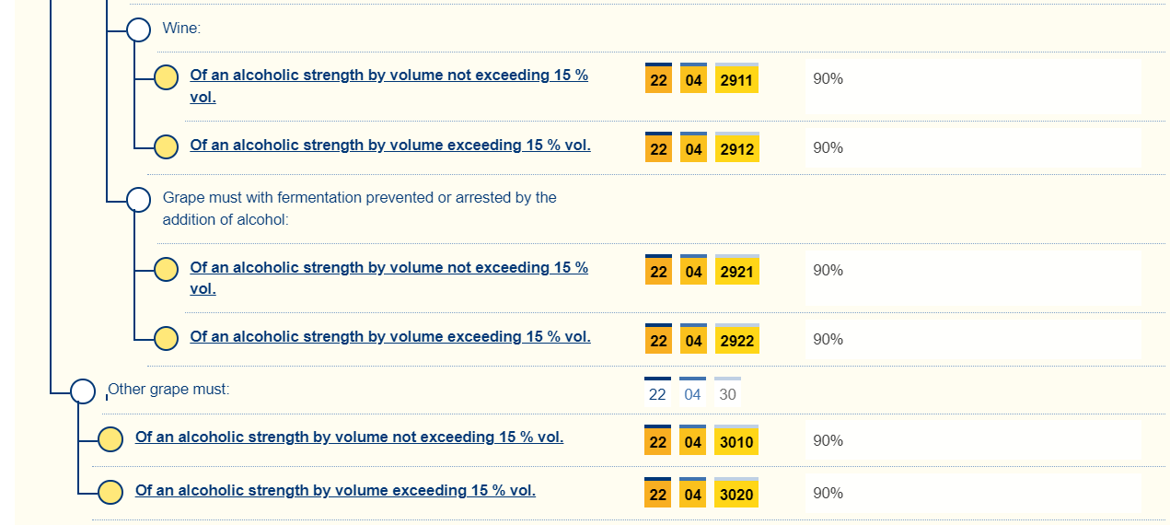Collapse the Other grape must node

pos(83,391)
